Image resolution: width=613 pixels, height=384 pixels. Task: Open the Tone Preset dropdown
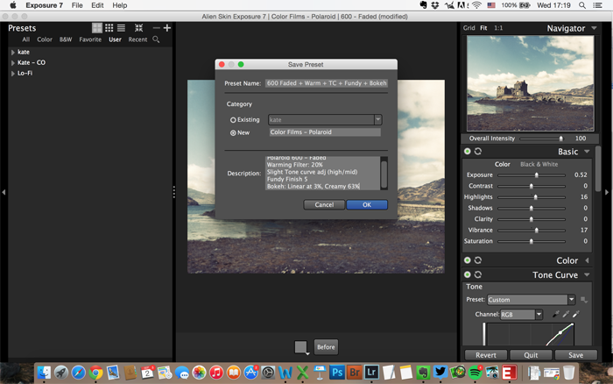tap(572, 300)
